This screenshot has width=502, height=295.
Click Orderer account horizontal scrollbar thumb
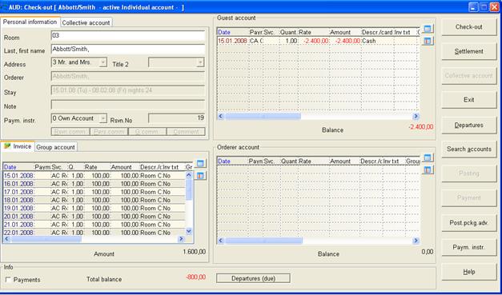click(263, 241)
